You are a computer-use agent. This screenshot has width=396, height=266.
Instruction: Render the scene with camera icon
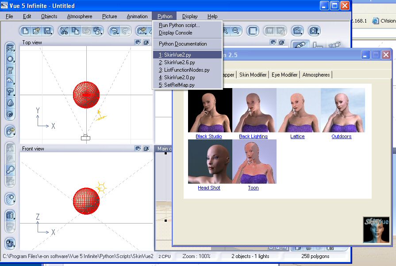[314, 31]
